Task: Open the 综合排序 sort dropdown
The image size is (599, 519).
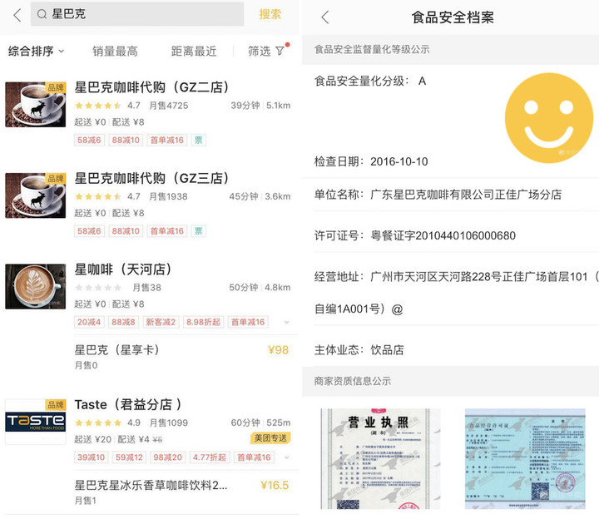Action: tap(36, 51)
